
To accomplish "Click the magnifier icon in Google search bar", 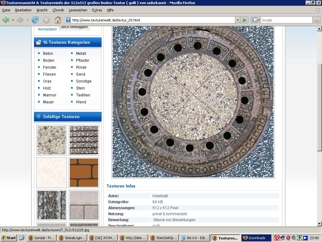I will [x=315, y=20].
